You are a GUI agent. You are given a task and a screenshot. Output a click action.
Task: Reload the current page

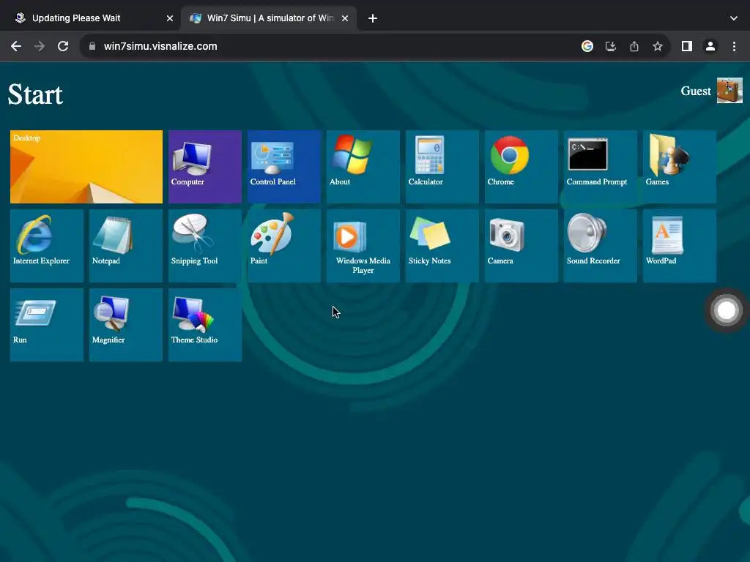[x=63, y=46]
